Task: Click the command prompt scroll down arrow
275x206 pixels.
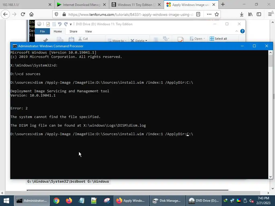Action: click(270, 176)
